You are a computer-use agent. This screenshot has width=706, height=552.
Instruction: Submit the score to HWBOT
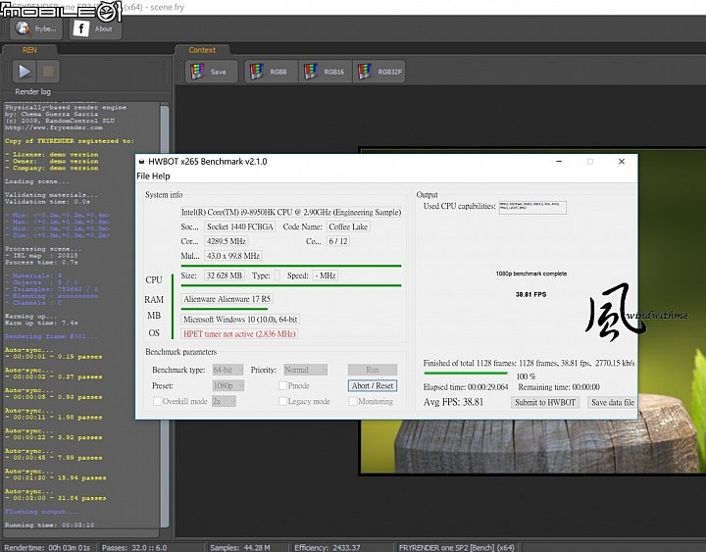tap(545, 403)
